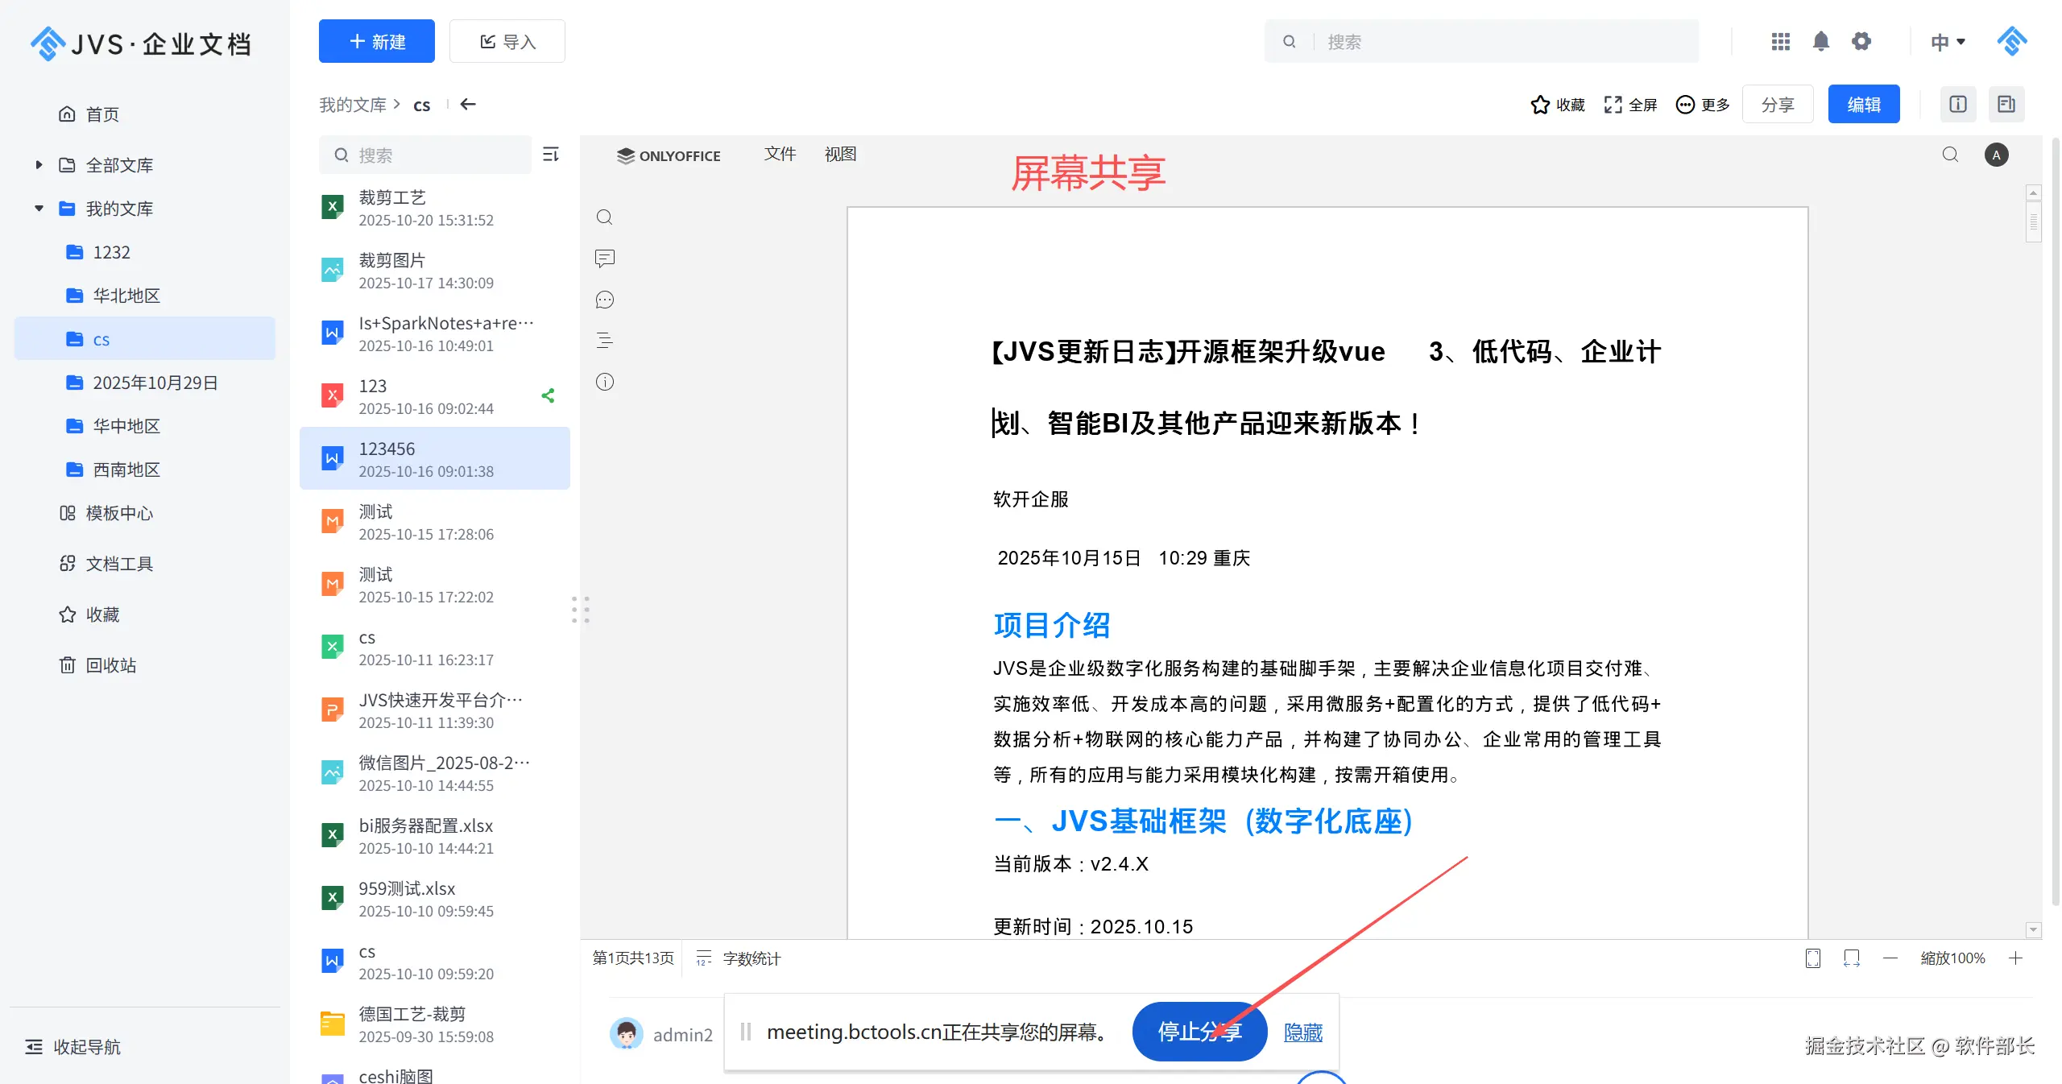Toggle the info side panel button
This screenshot has height=1084, width=2062.
click(x=1957, y=104)
